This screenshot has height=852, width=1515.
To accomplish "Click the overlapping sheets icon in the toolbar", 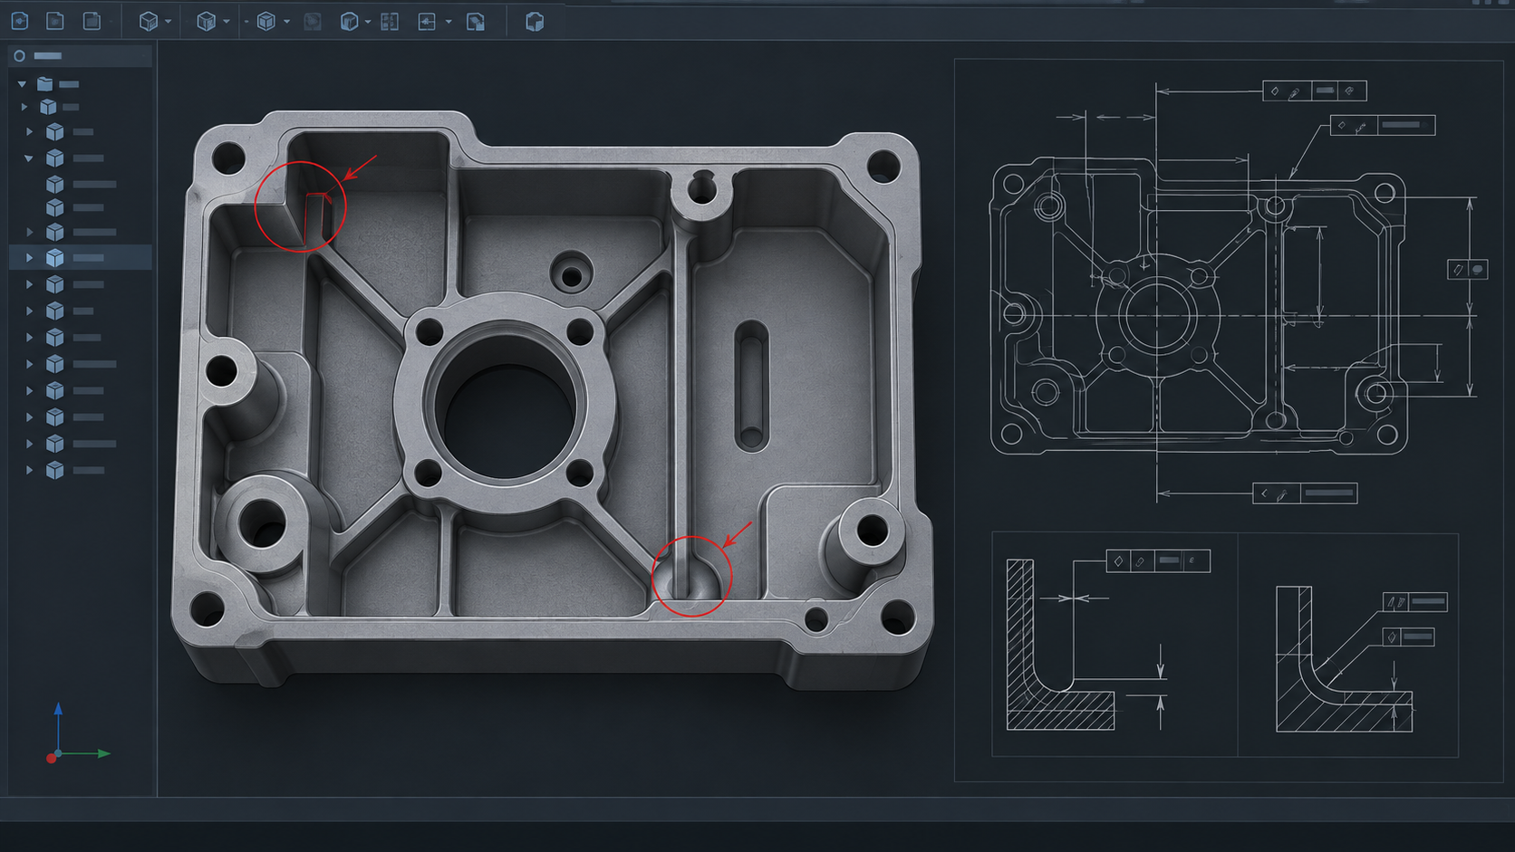I will pos(476,22).
